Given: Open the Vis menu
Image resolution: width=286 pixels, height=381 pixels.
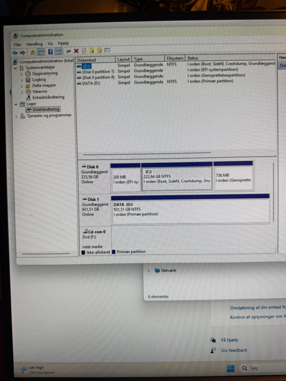Looking at the screenshot, I should tap(50, 43).
